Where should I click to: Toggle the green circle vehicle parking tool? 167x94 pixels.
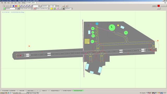pyautogui.click(x=4, y=9)
